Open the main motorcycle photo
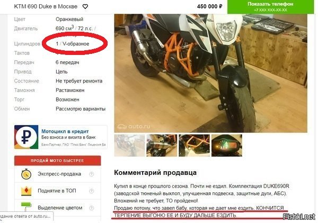 click(211, 73)
